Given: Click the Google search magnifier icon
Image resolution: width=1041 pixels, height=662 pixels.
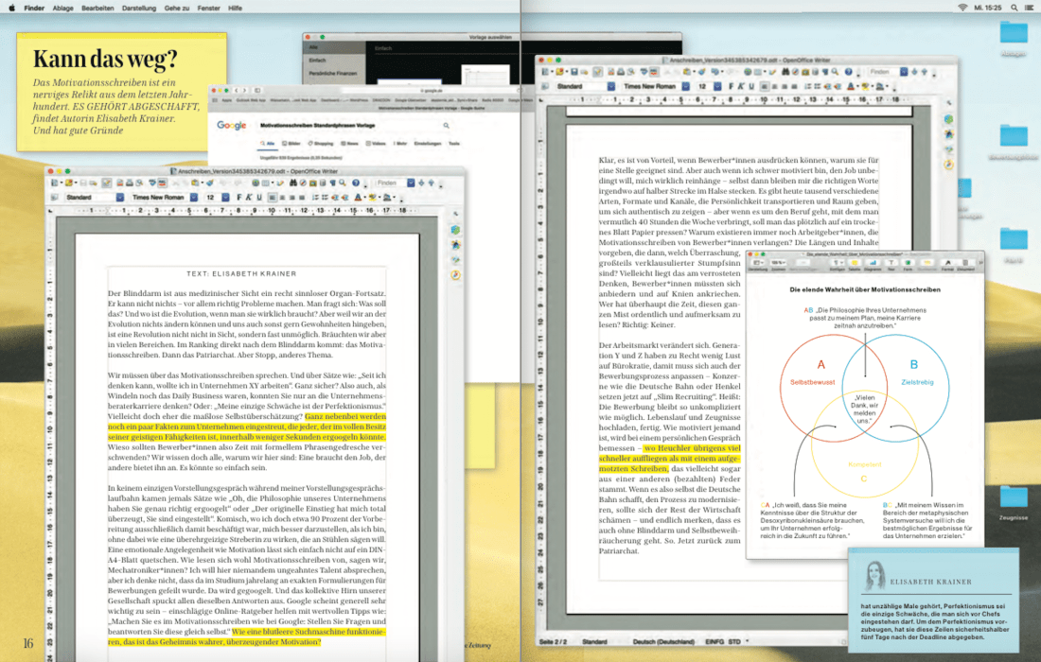Looking at the screenshot, I should coord(447,125).
